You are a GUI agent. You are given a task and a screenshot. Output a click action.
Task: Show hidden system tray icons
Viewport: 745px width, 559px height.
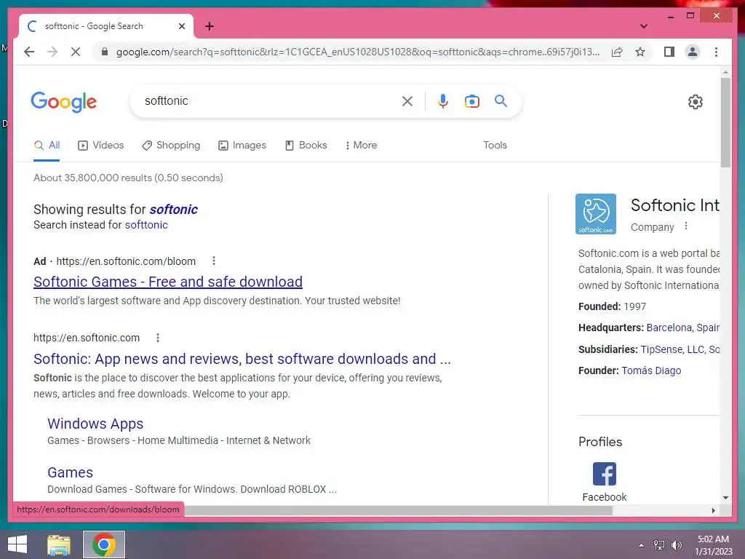tap(641, 545)
